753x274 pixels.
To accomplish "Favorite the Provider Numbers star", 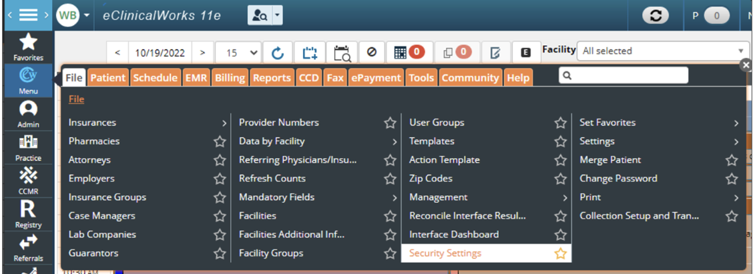I will click(390, 123).
